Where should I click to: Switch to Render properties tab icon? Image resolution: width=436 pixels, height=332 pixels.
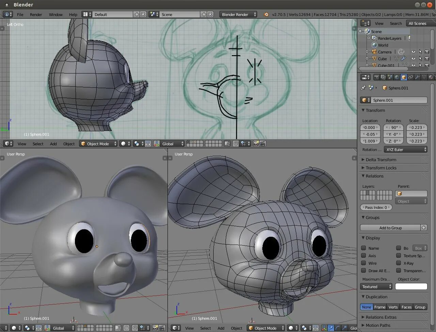click(x=376, y=77)
